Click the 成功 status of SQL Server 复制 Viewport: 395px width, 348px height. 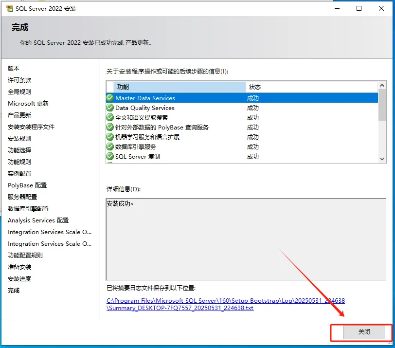[252, 157]
